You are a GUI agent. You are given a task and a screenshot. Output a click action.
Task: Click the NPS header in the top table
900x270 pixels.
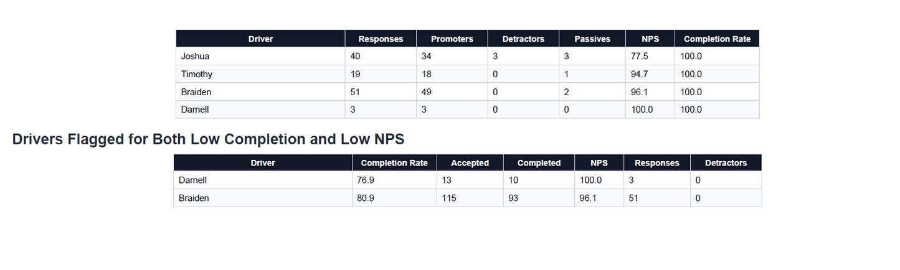tap(650, 39)
